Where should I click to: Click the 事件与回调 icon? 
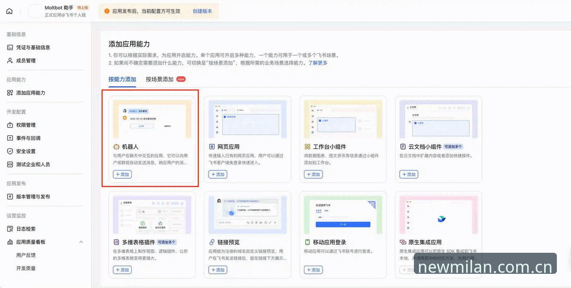pos(10,138)
